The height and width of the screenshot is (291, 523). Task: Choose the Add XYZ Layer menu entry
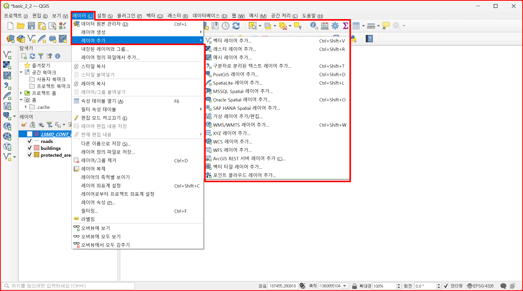tap(231, 133)
